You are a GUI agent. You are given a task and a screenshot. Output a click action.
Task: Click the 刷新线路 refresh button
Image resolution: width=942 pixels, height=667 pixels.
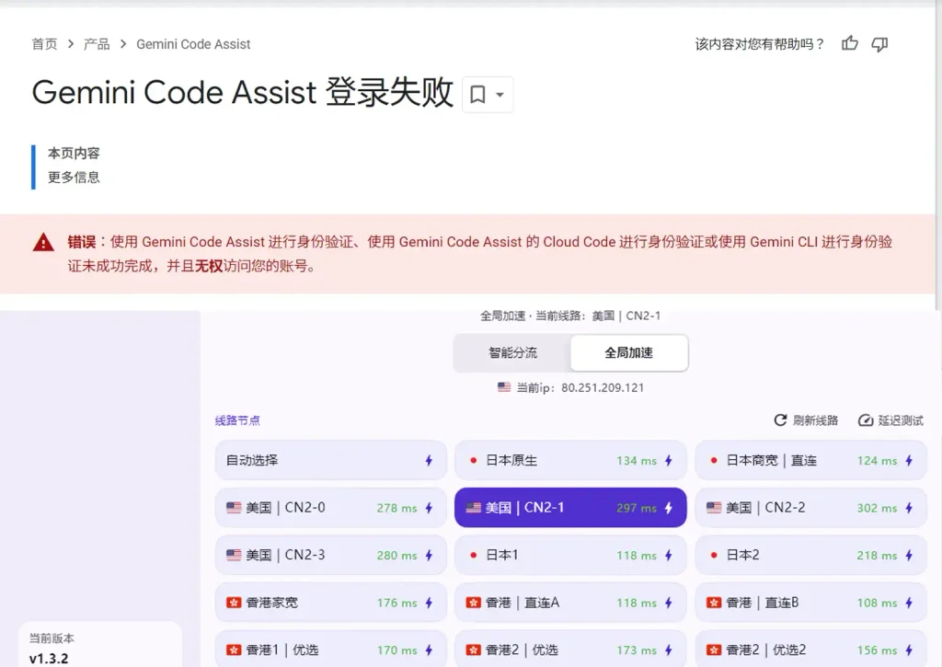pyautogui.click(x=806, y=420)
